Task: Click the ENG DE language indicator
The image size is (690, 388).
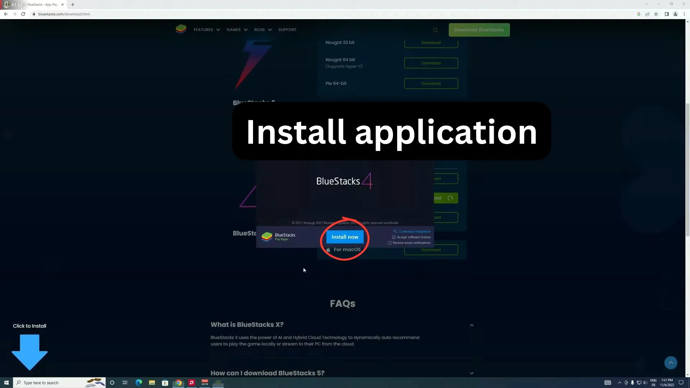Action: [x=653, y=383]
